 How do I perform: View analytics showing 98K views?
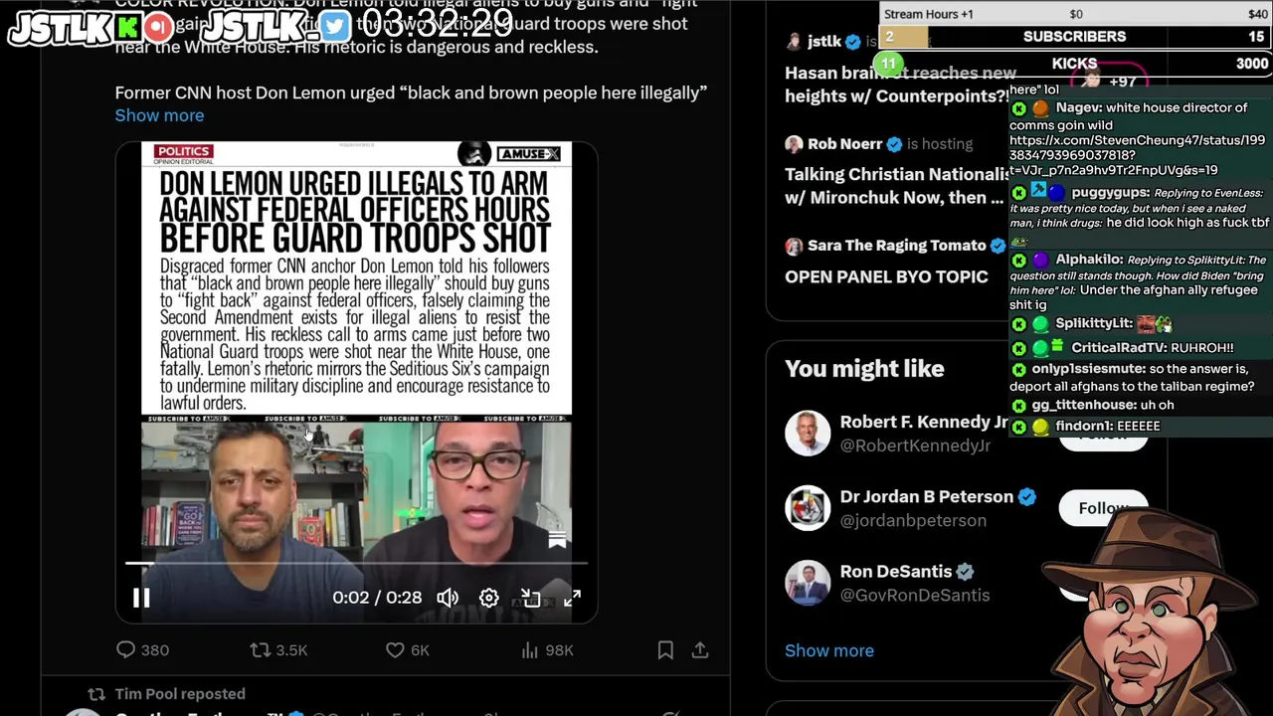[547, 650]
